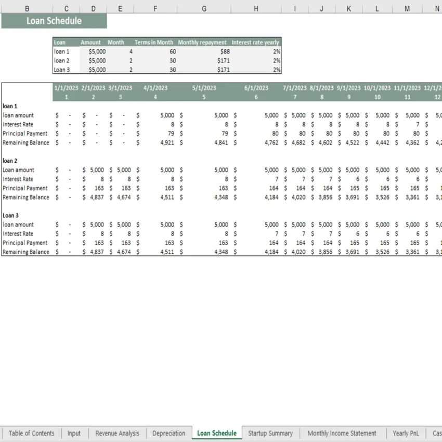Select the partially visible Cash sheet tab
The height and width of the screenshot is (442, 442).
[437, 433]
